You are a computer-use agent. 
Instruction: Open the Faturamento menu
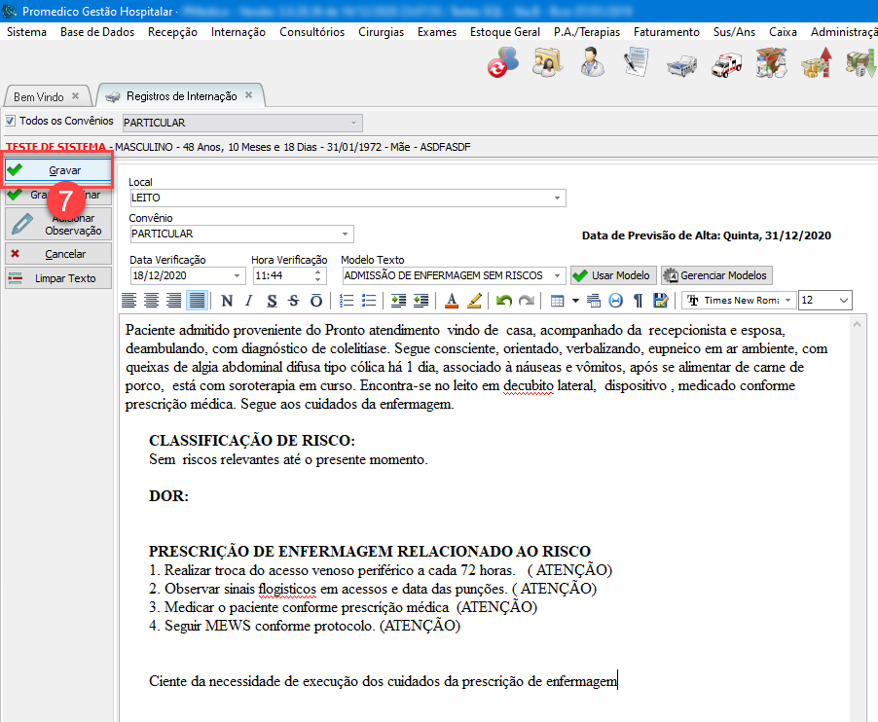click(666, 32)
